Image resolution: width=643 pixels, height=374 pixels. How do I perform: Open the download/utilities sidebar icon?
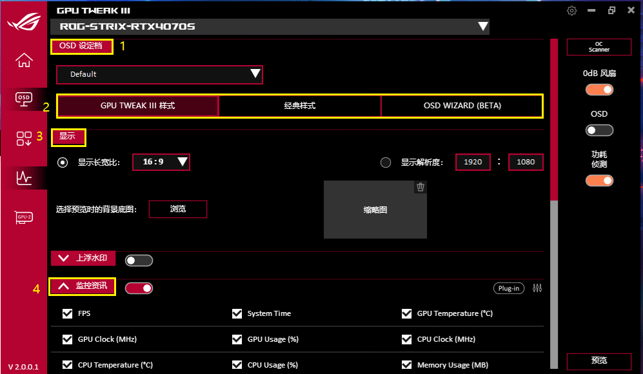(x=24, y=139)
